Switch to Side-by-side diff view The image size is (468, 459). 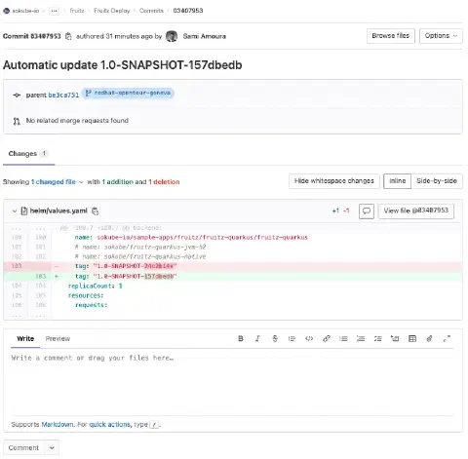pyautogui.click(x=437, y=181)
